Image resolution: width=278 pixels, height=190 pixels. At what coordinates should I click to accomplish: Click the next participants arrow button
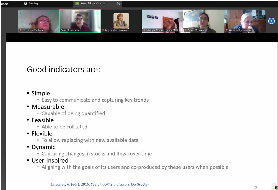[x=271, y=21]
